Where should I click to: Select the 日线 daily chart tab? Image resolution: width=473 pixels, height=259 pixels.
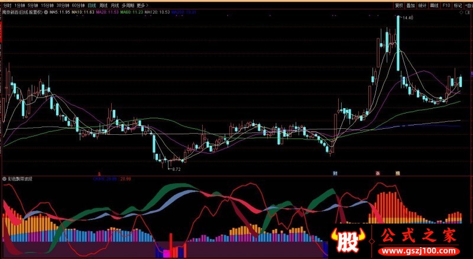[x=92, y=5]
